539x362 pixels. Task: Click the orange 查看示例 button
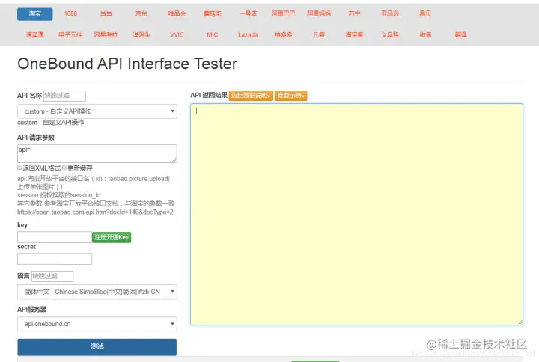pos(290,96)
